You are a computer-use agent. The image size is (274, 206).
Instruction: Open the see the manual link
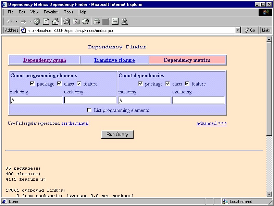tap(75, 123)
